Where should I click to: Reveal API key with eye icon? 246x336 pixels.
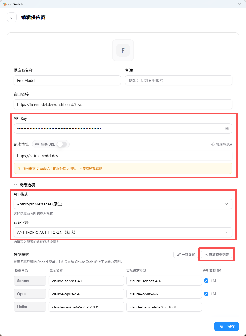point(227,128)
